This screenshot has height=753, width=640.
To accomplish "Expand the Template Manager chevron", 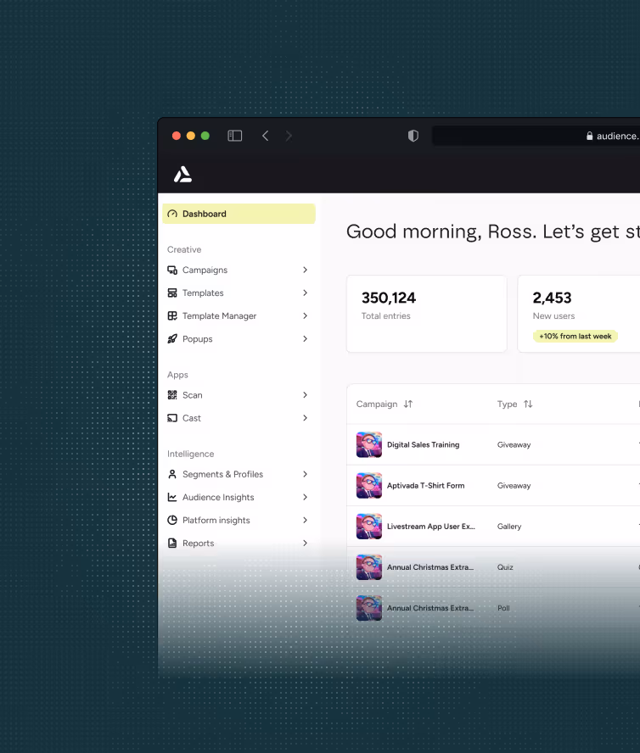I will (306, 316).
